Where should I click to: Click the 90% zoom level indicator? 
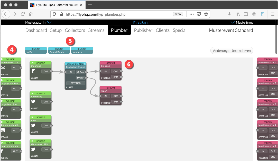click(x=178, y=14)
